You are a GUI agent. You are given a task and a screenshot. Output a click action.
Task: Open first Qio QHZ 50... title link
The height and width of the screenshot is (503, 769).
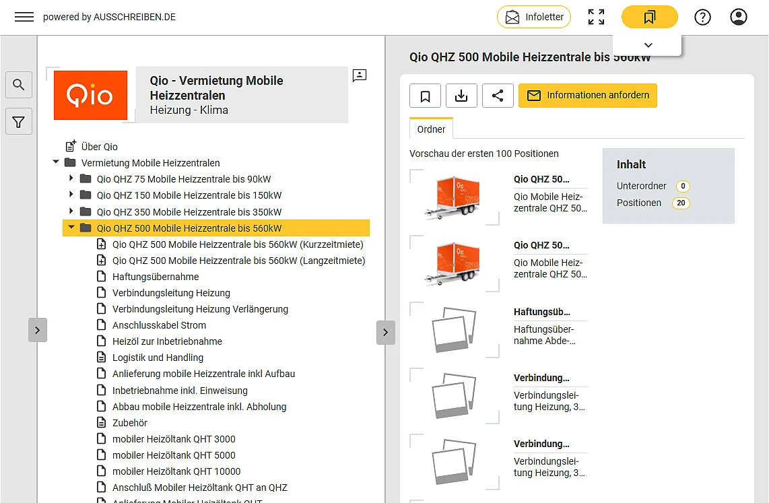point(541,179)
